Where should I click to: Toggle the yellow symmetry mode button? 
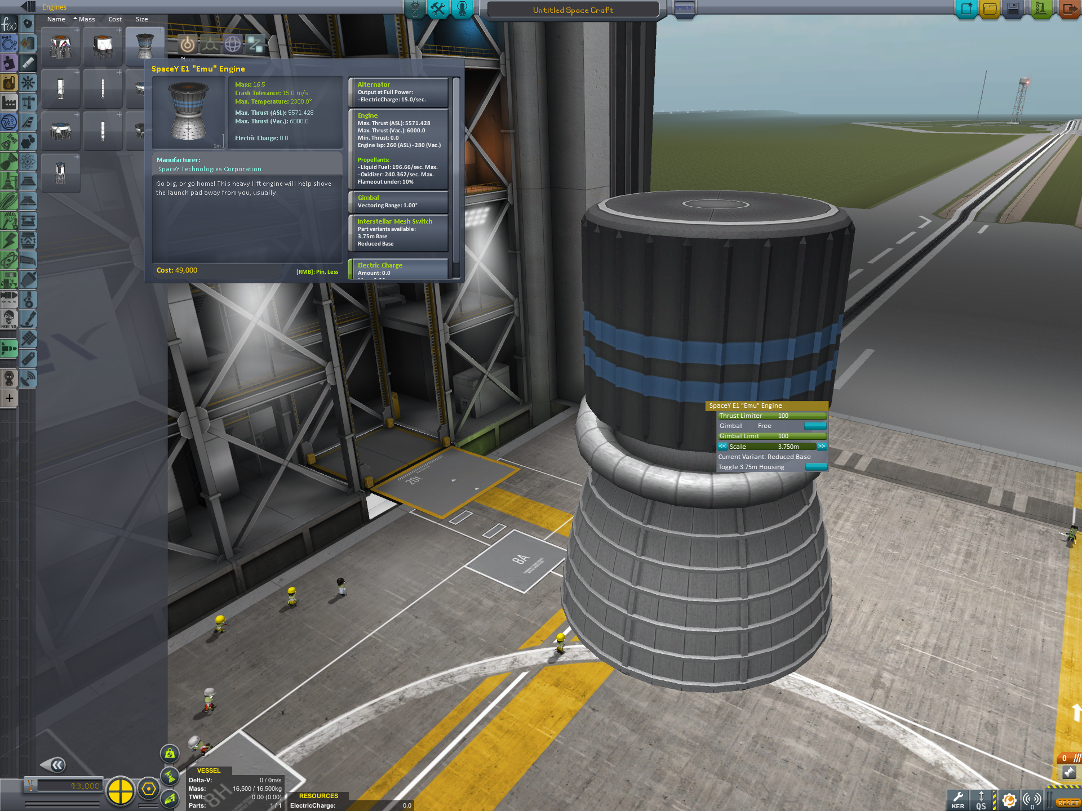120,790
